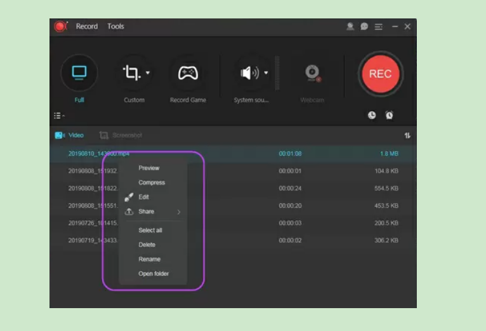This screenshot has width=486, height=331.
Task: Click duration 00:00:01
Action: pos(290,171)
